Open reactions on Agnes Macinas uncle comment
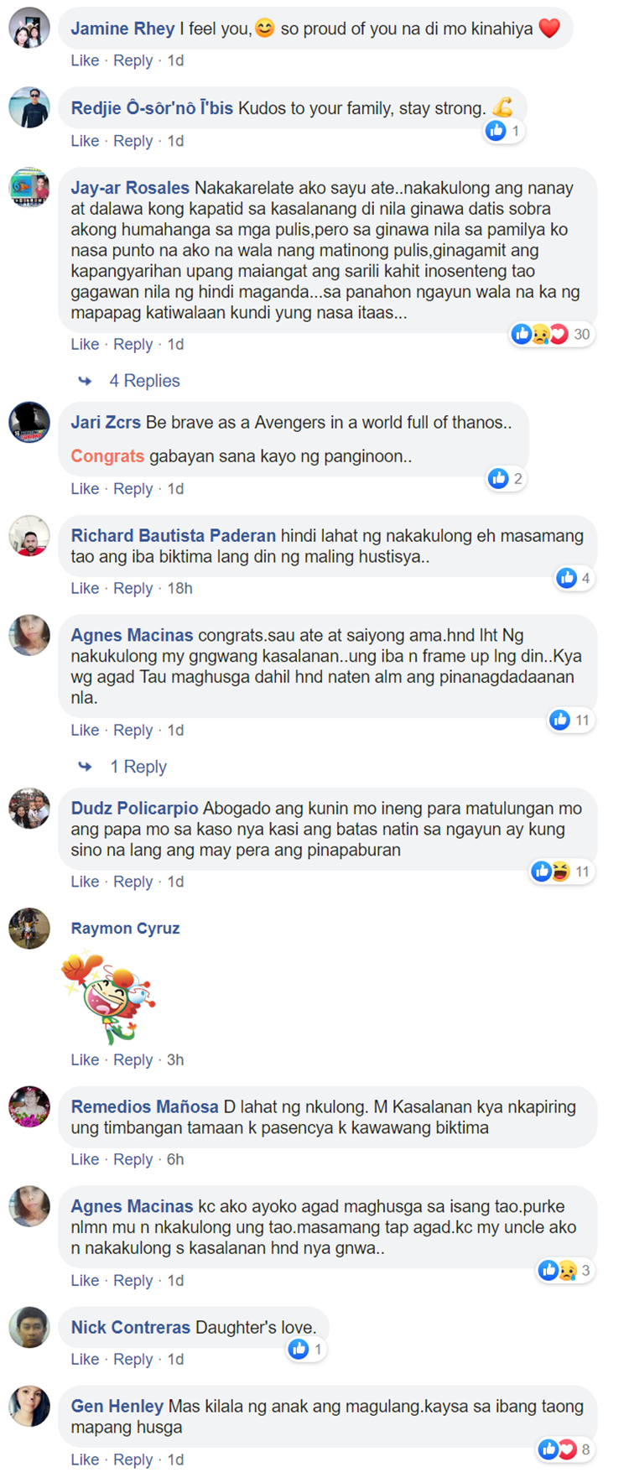629x1478 pixels. (566, 1270)
